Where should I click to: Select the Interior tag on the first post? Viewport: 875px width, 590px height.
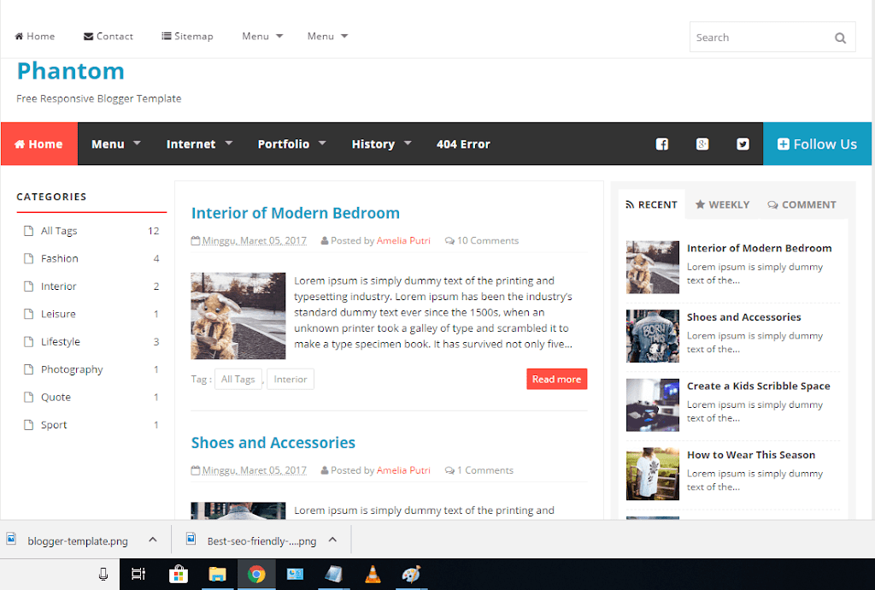291,379
